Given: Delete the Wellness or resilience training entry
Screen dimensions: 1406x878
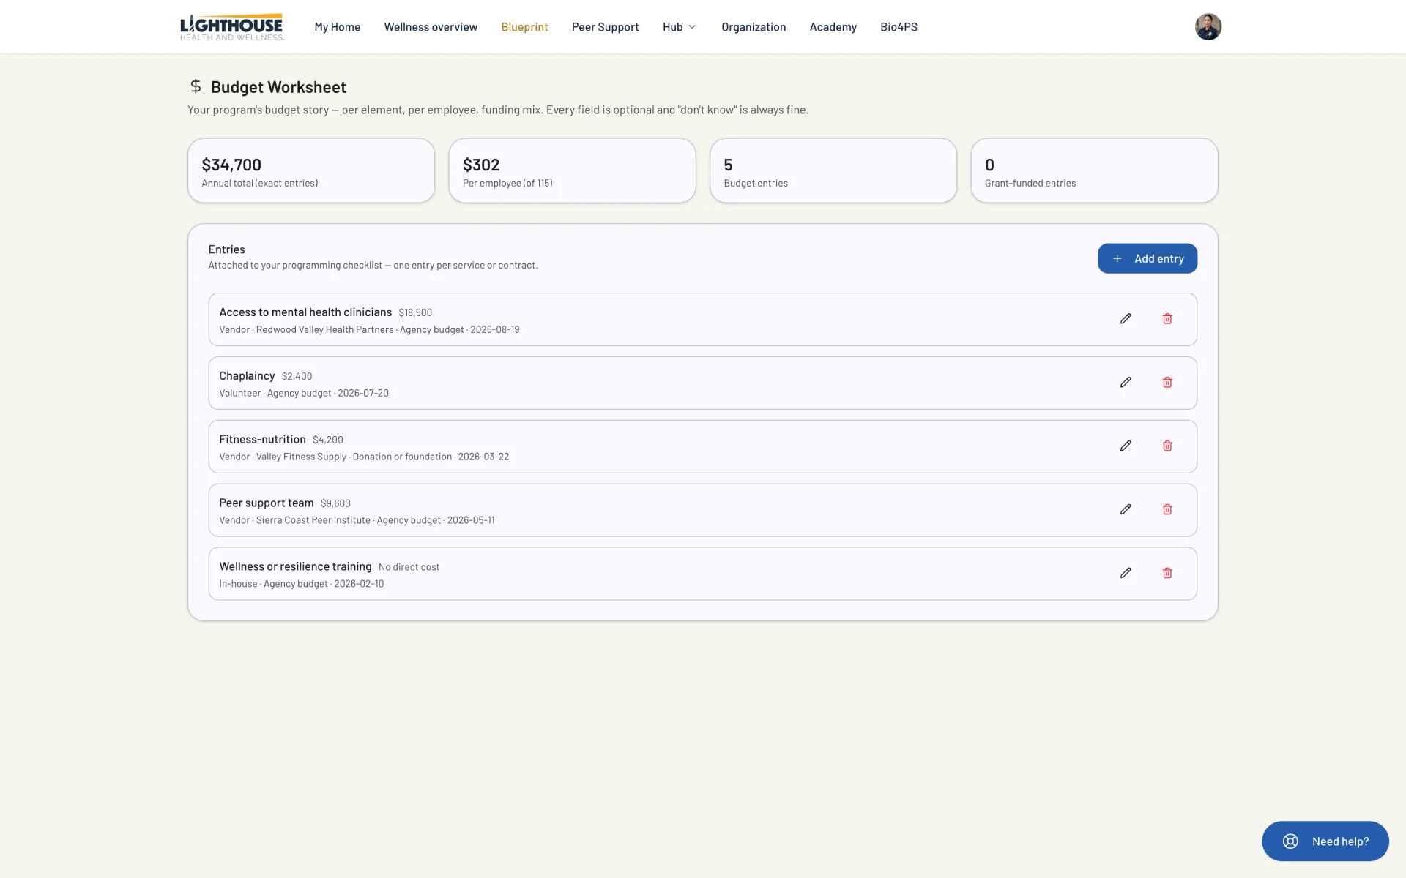Looking at the screenshot, I should click(x=1167, y=573).
